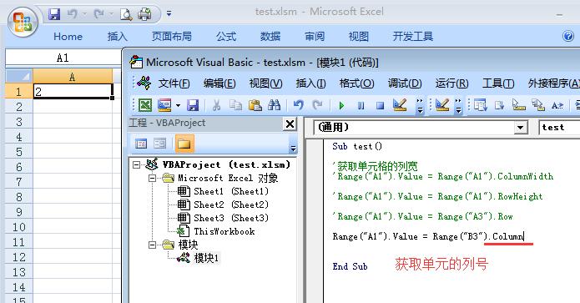Return to Excel via View Microsoft Excel icon
580x303 pixels.
[x=145, y=105]
